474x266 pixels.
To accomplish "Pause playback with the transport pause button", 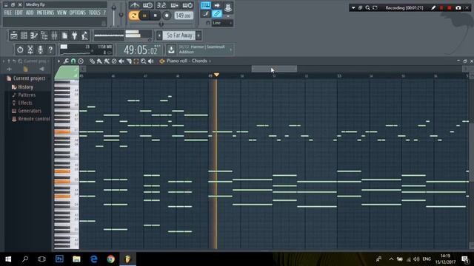I will 144,16.
